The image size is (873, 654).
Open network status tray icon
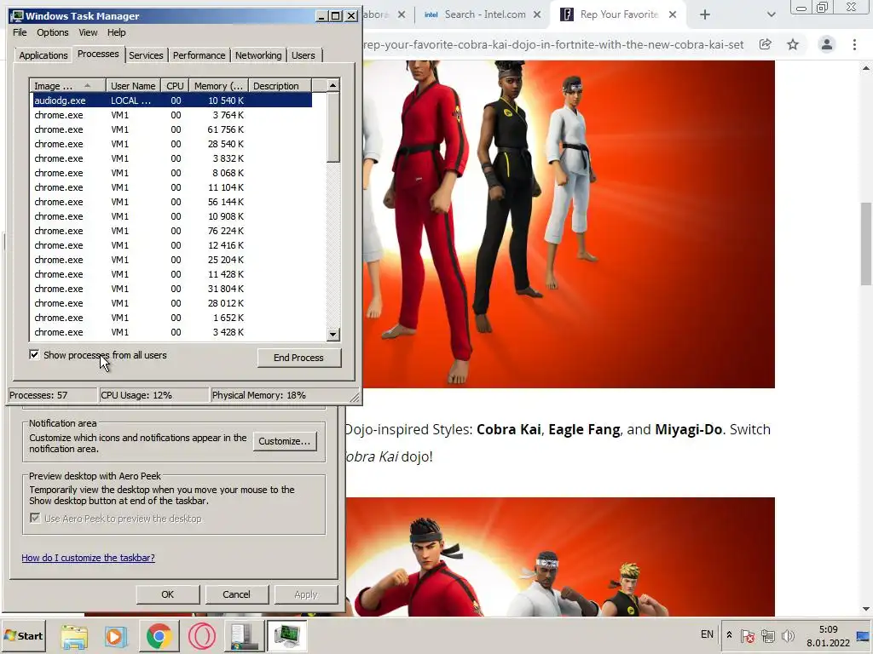coord(768,635)
